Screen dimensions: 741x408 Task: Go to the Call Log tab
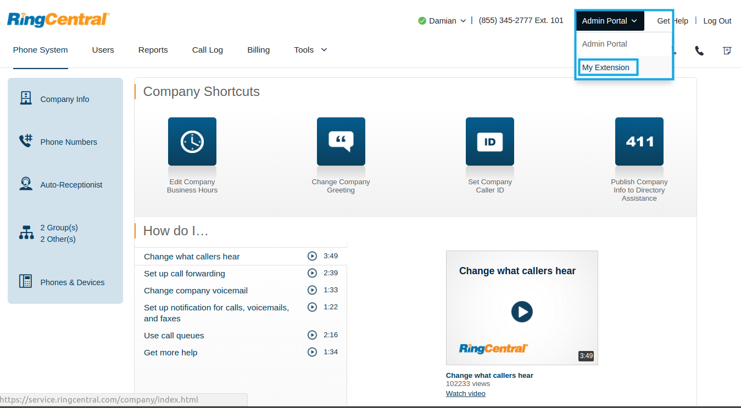[x=208, y=50]
